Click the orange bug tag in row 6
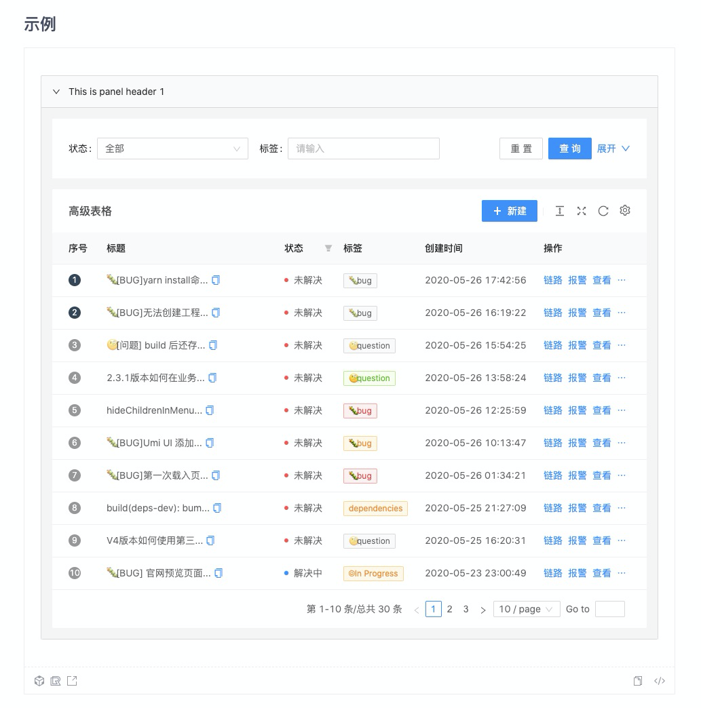 360,444
